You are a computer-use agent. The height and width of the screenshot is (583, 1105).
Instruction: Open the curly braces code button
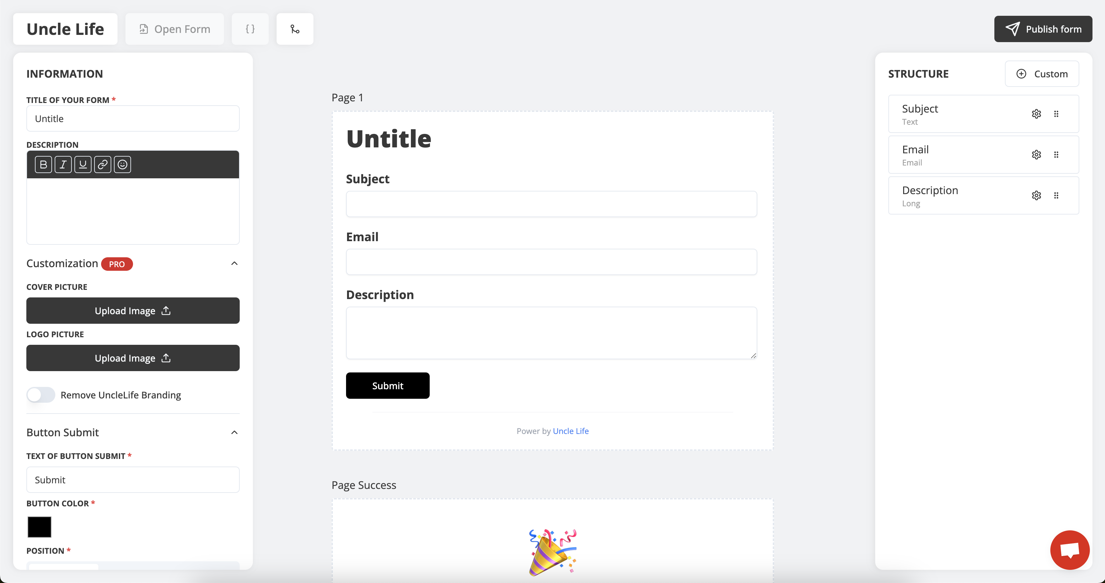pos(250,29)
